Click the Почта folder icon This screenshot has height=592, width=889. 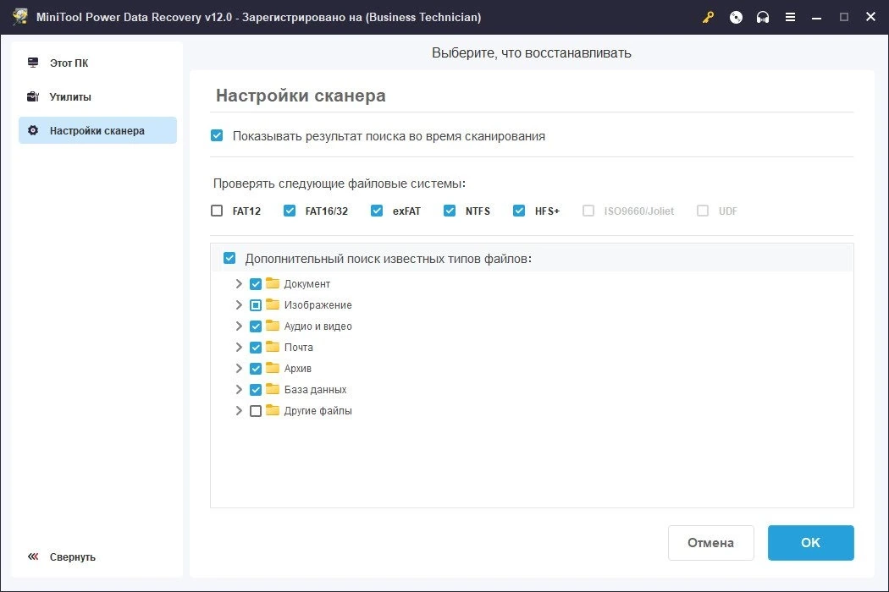click(273, 346)
